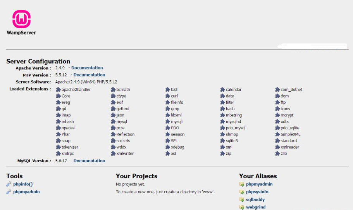Click puzzle icon beside com_dotnet
The image size is (353, 210).
point(277,90)
